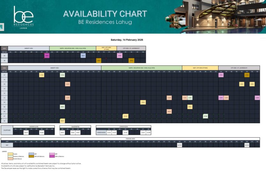Select the 1BR legend swatch
The height and width of the screenshot is (172, 266).
(x=32, y=154)
